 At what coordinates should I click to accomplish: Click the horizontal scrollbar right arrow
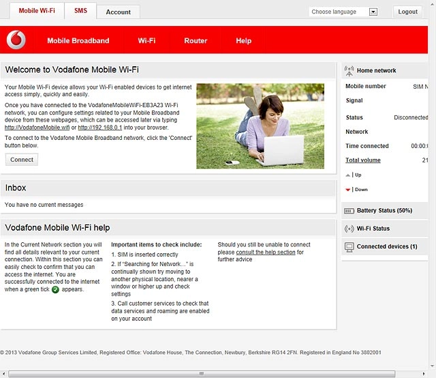pos(424,374)
